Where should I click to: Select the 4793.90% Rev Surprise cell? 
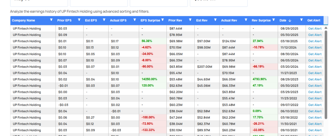pos(264,79)
